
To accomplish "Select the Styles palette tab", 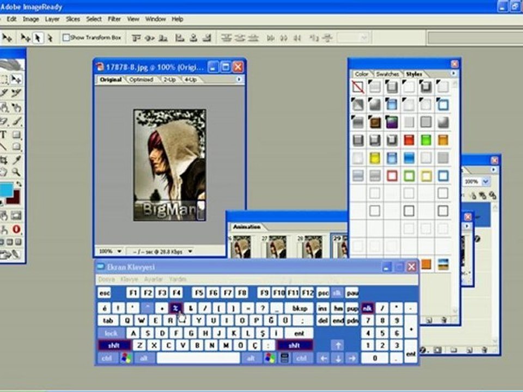I will click(x=414, y=74).
